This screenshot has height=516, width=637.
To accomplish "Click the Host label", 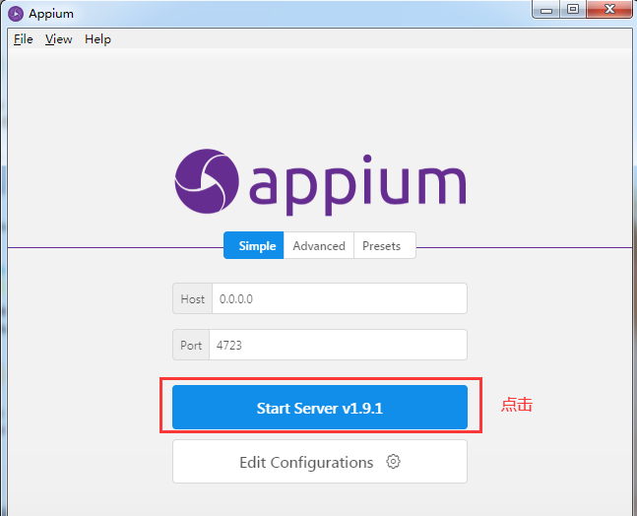I will [x=193, y=298].
